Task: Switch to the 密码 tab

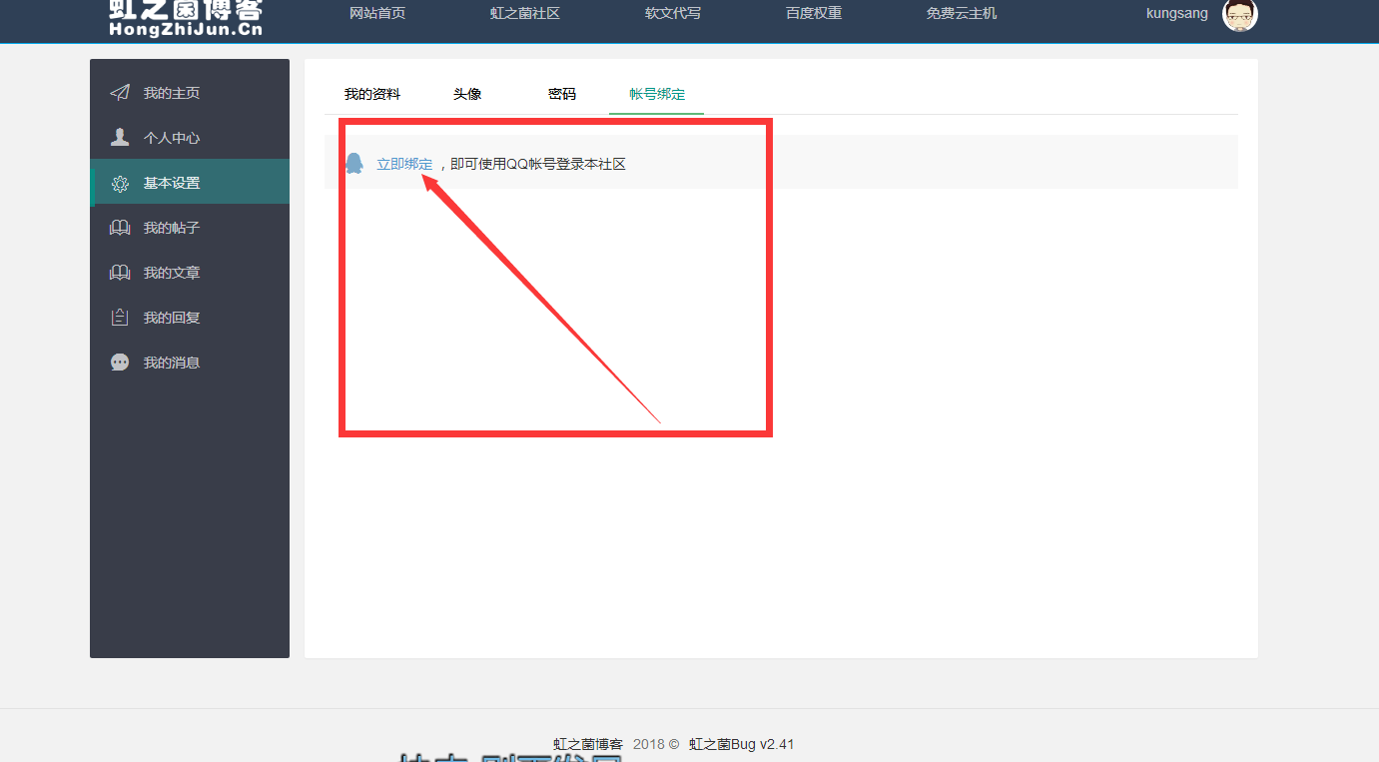Action: click(562, 94)
